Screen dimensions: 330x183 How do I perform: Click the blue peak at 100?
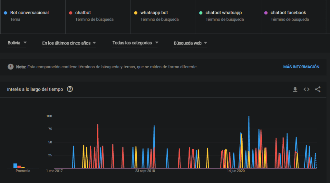(249, 117)
